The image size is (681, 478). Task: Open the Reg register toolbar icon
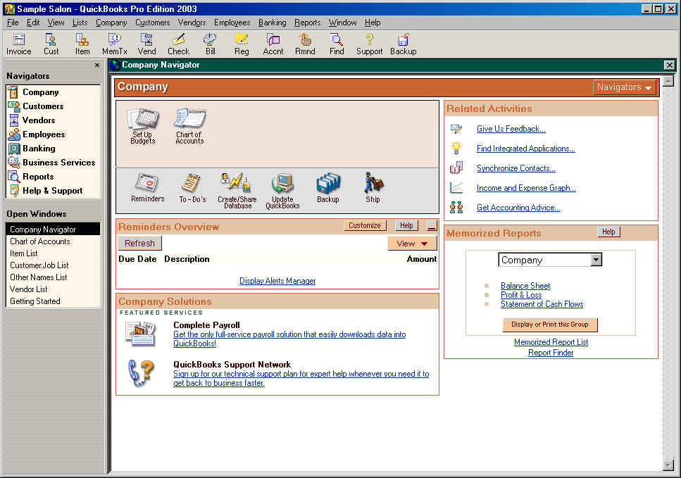(242, 44)
